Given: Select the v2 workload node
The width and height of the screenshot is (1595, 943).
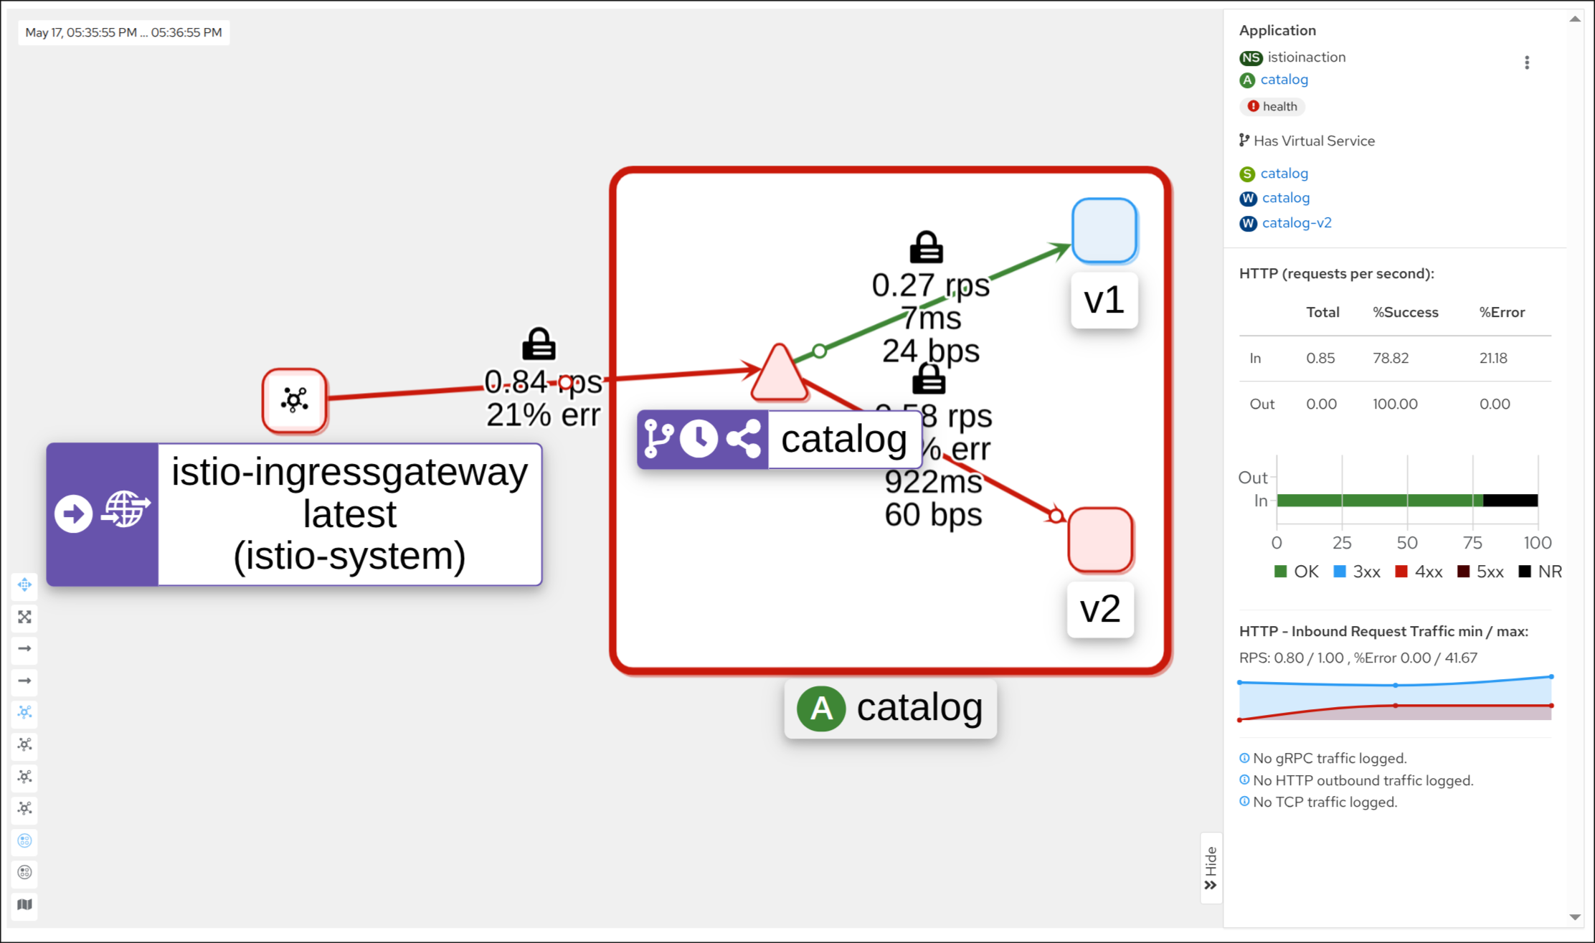Looking at the screenshot, I should coord(1101,540).
